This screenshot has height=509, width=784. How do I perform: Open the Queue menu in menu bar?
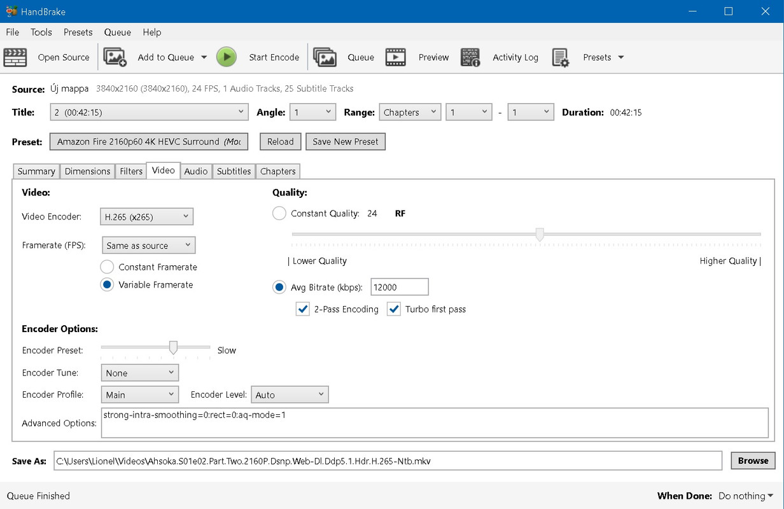click(x=118, y=32)
